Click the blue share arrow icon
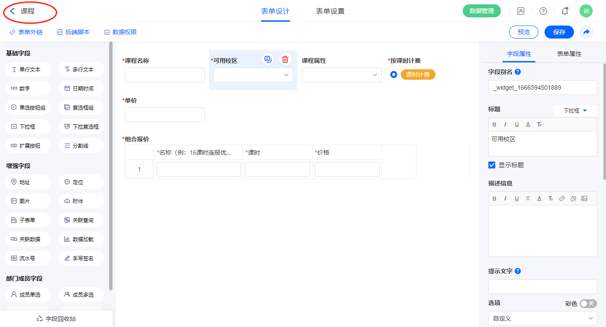Image resolution: width=606 pixels, height=327 pixels. click(586, 32)
